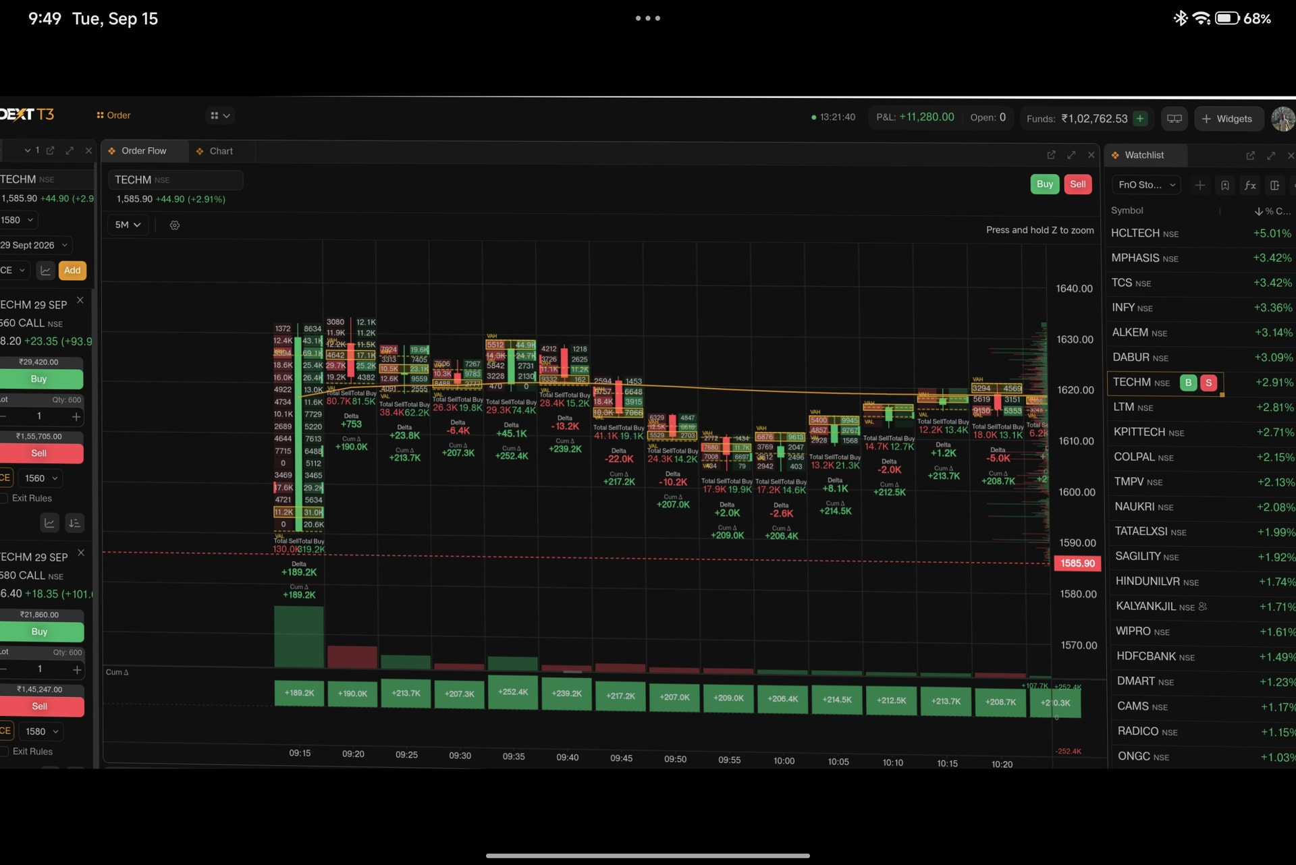
Task: Add a symbol with the watchlist plus icon
Action: (1199, 185)
